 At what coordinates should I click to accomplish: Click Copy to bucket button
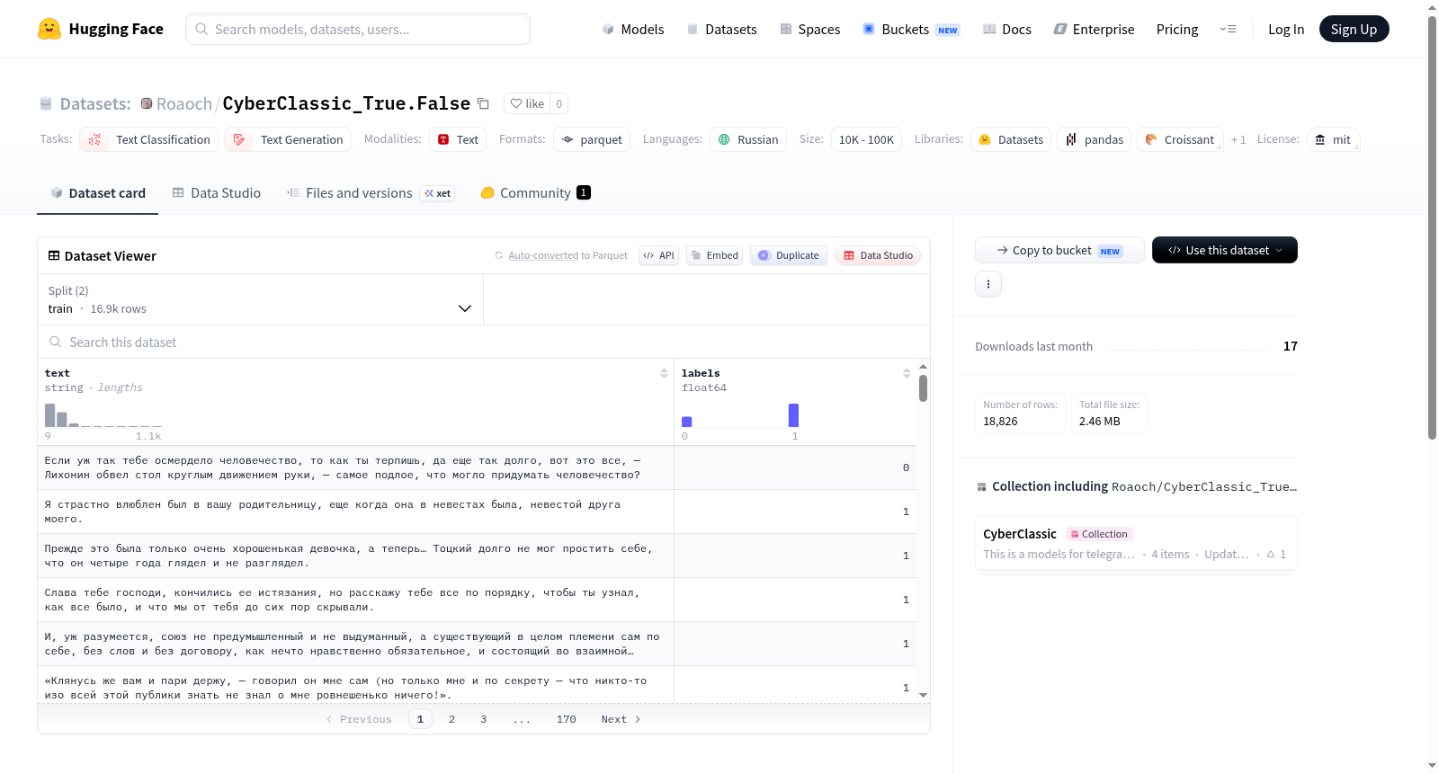tap(1059, 250)
